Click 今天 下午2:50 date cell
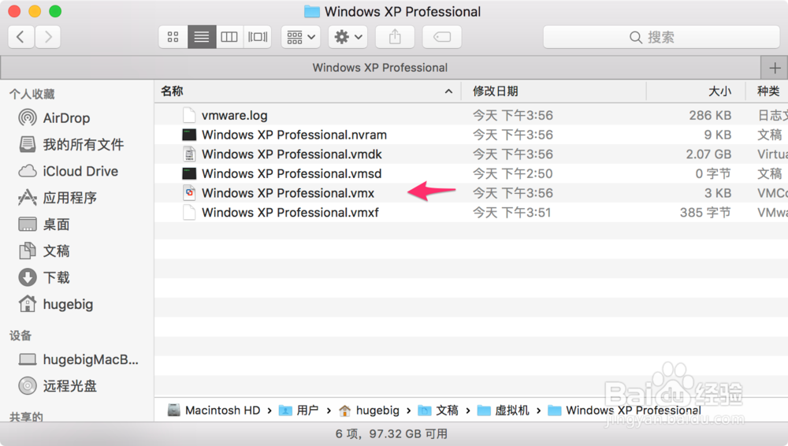Viewport: 788px width, 446px height. pyautogui.click(x=513, y=173)
